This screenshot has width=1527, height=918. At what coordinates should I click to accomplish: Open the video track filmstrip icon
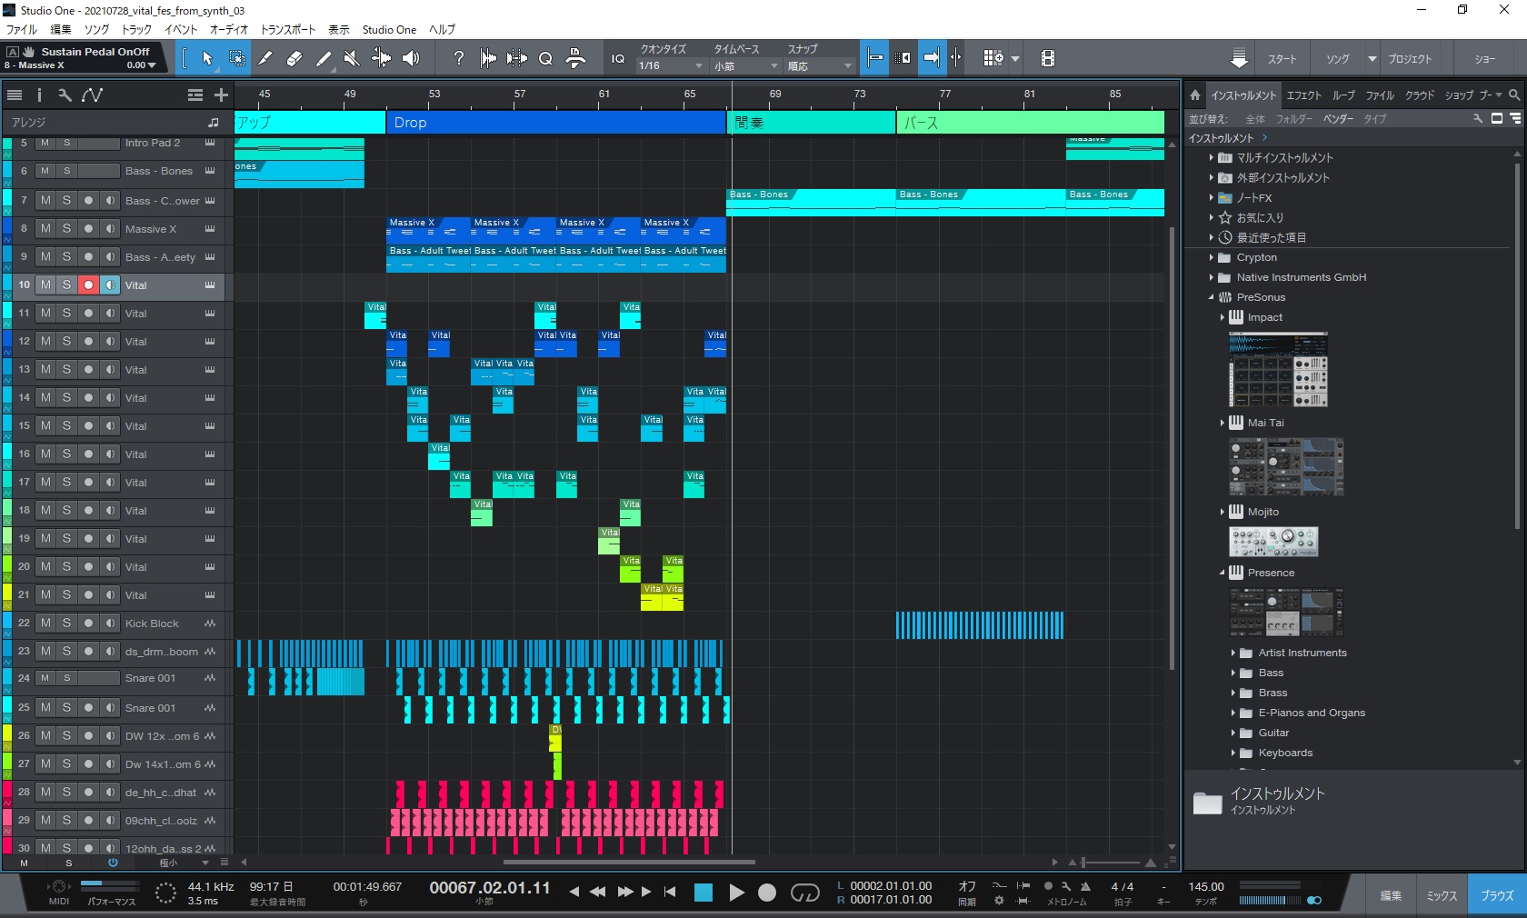pos(1048,58)
